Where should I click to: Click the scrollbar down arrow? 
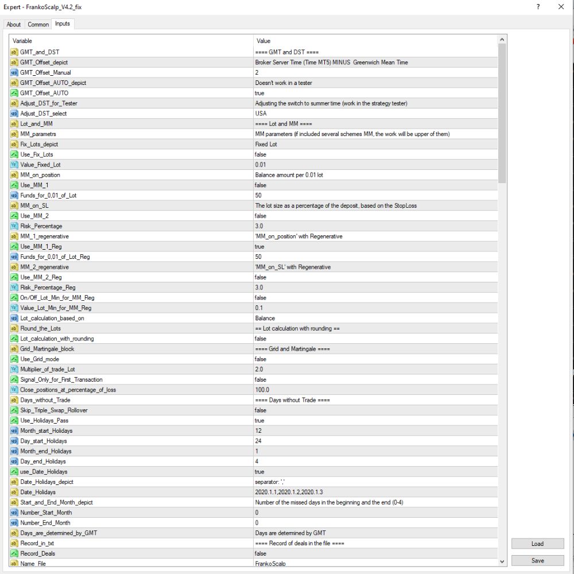502,561
